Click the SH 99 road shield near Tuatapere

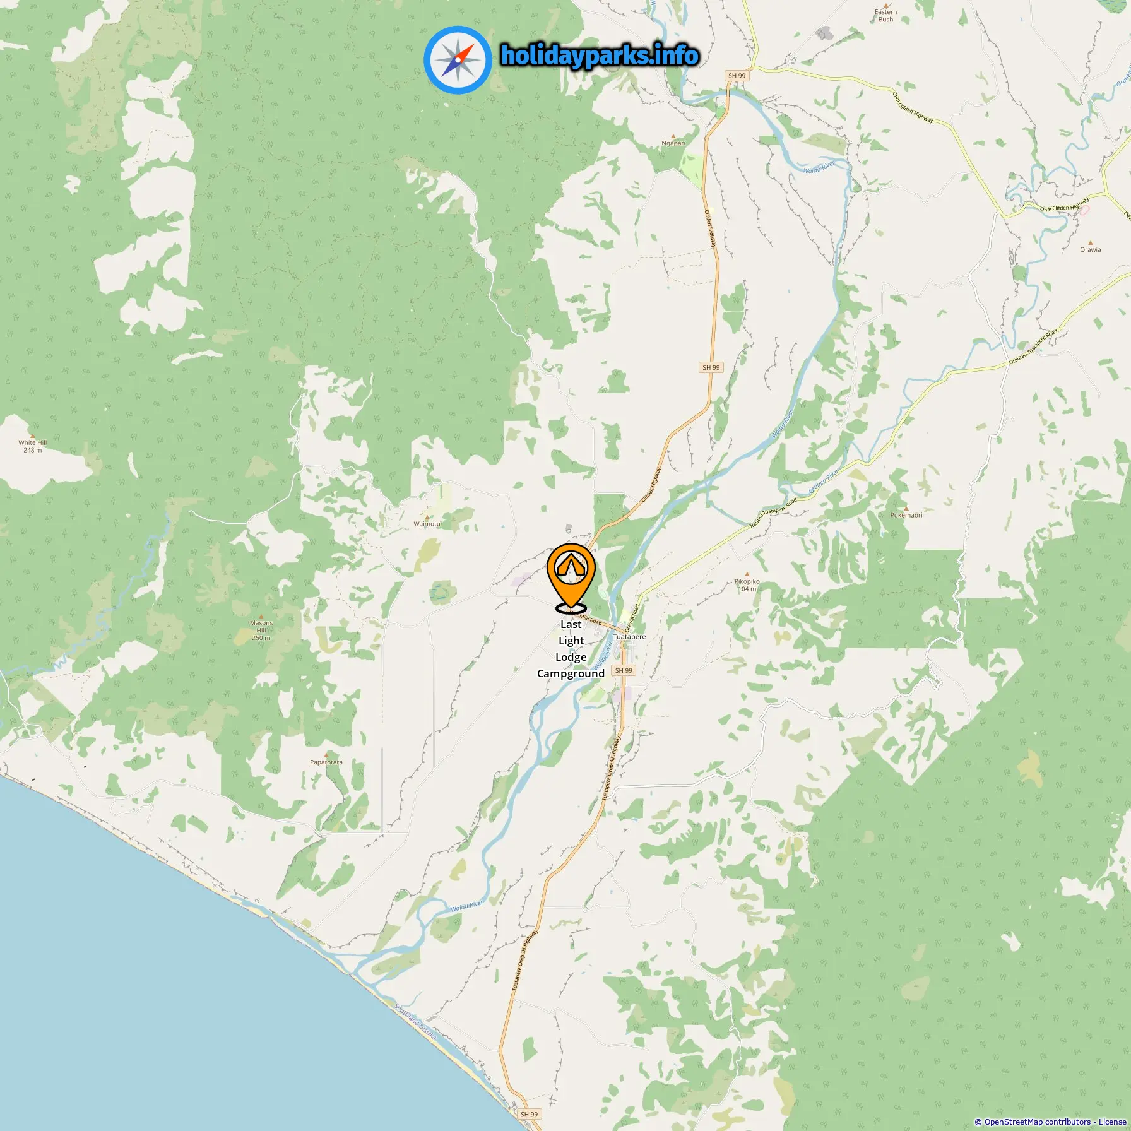pos(623,670)
